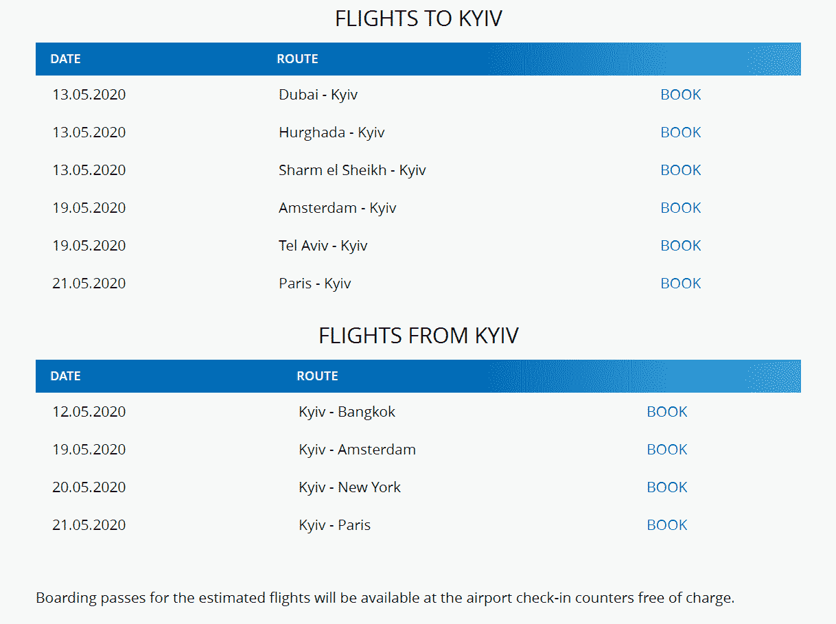This screenshot has width=836, height=624.
Task: Select the Dubai - Kyiv route text
Action: point(318,95)
